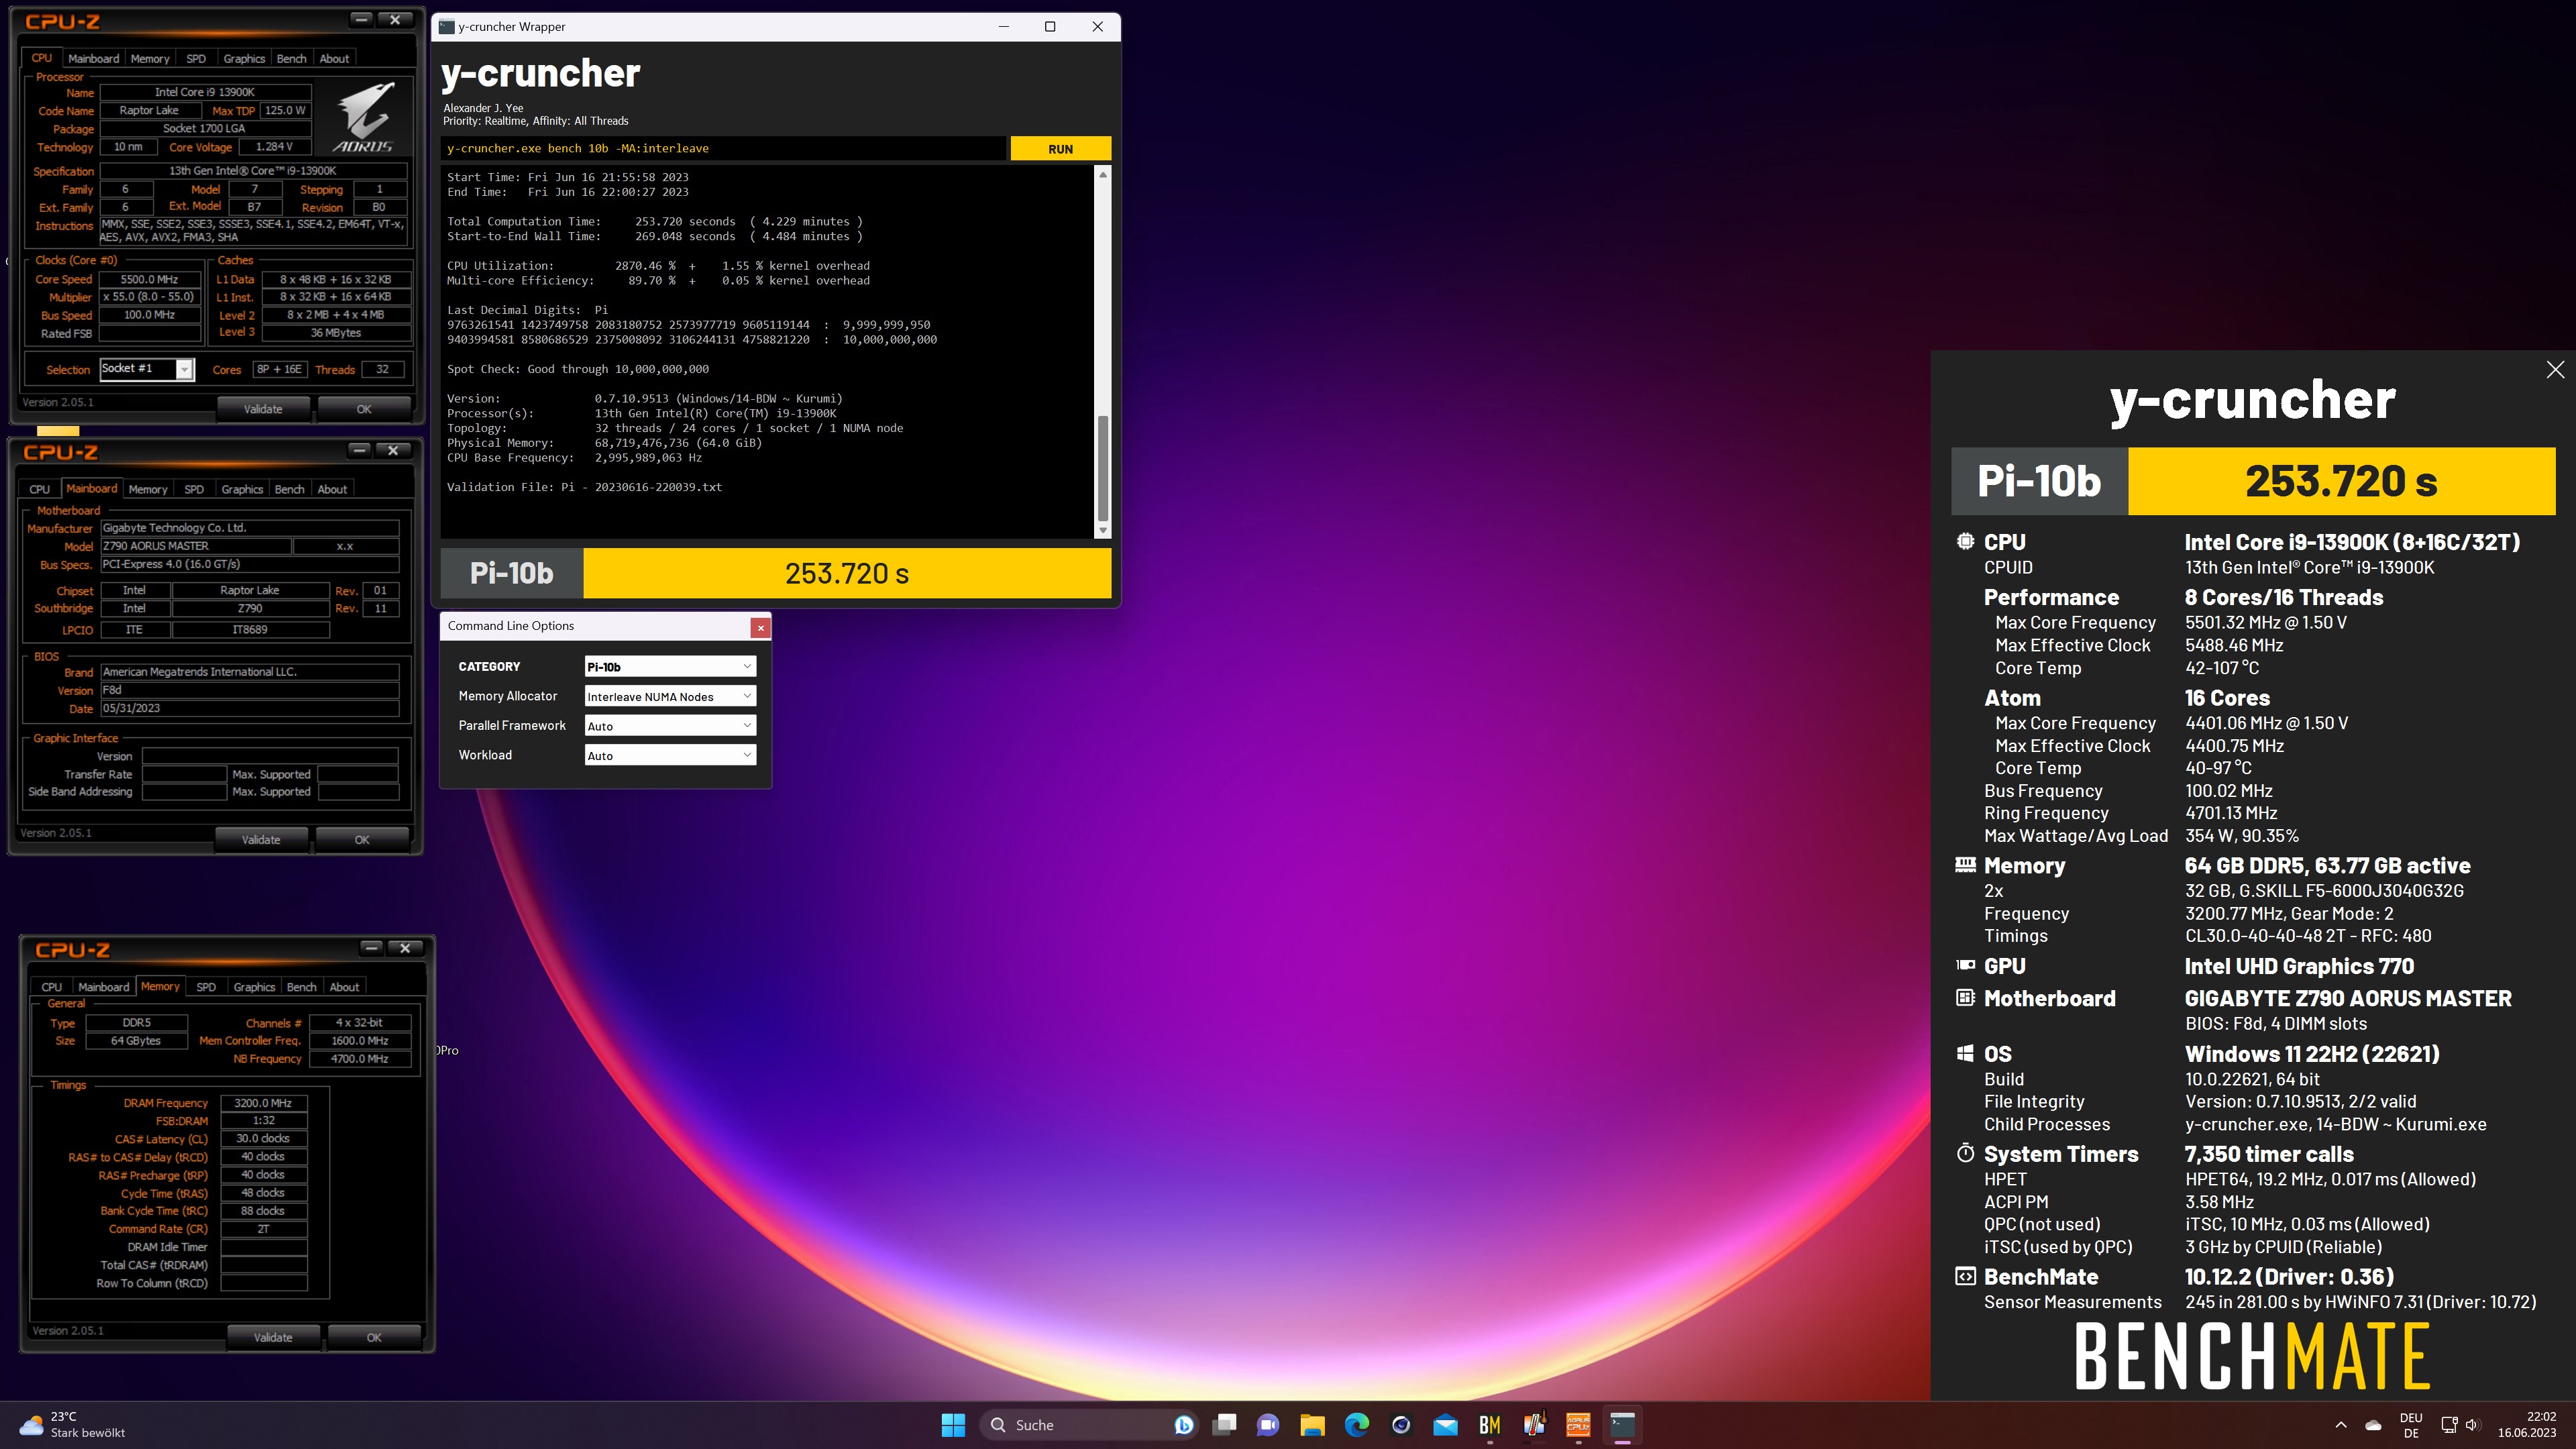The width and height of the screenshot is (2576, 1449).
Task: Click Validate in top CPU-Z window
Action: [x=263, y=409]
